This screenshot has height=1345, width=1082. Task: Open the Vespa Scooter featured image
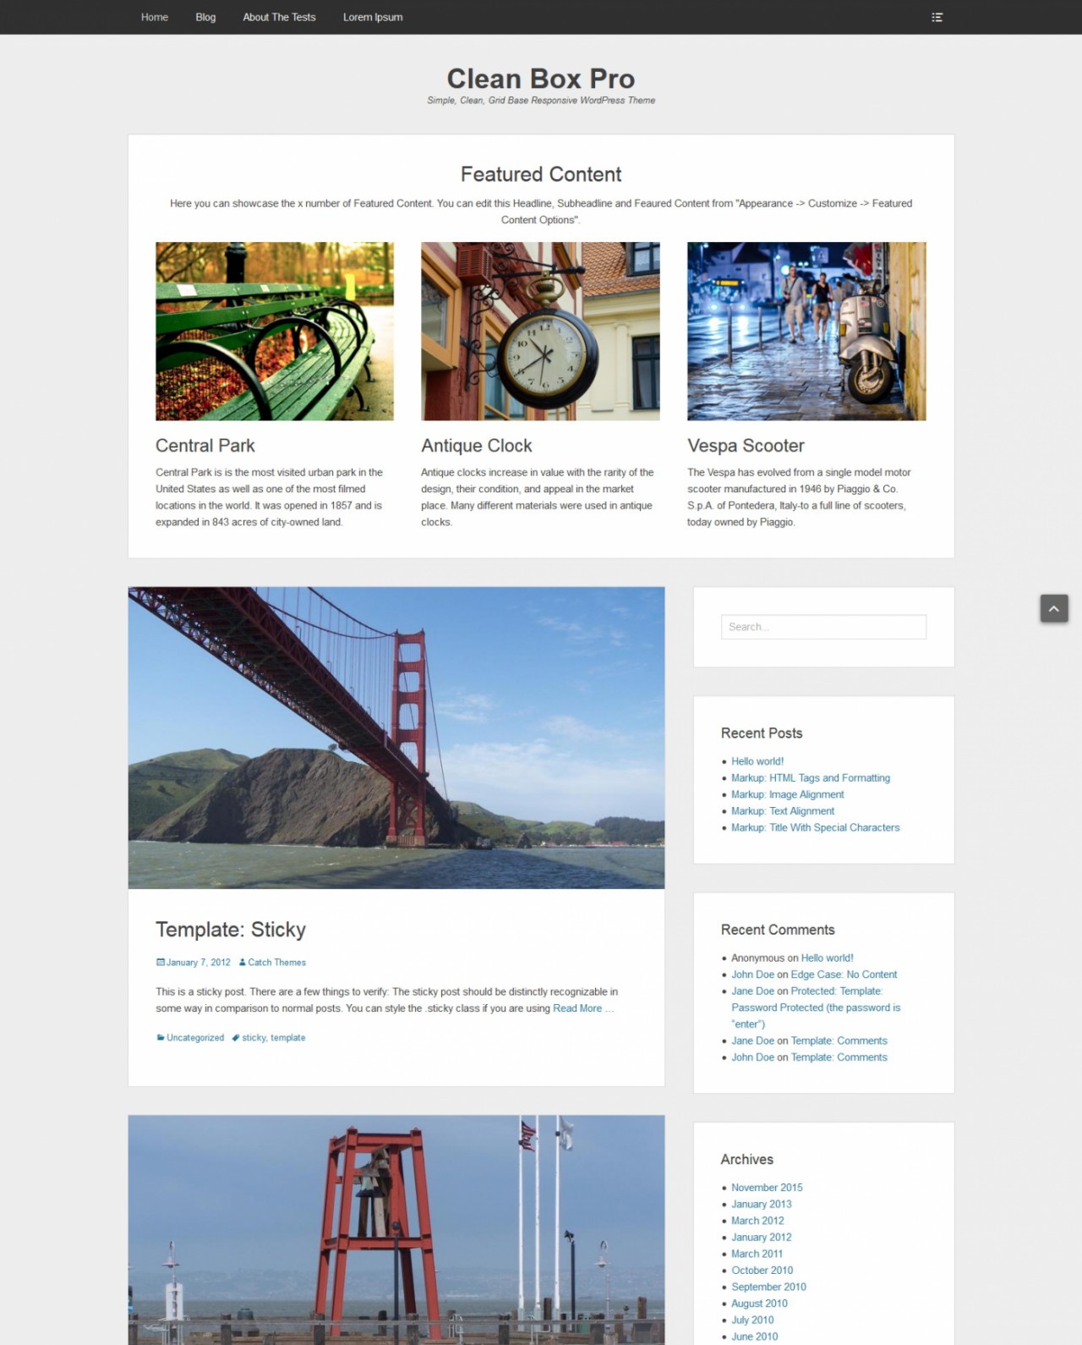pos(806,331)
